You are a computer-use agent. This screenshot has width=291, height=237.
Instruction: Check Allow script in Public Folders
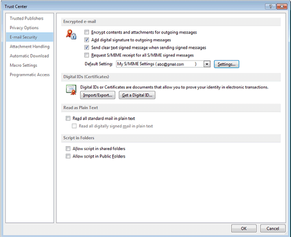pyautogui.click(x=68, y=156)
